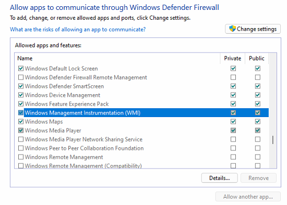
Task: Toggle Windows Maps name checkbox
Action: coord(21,122)
